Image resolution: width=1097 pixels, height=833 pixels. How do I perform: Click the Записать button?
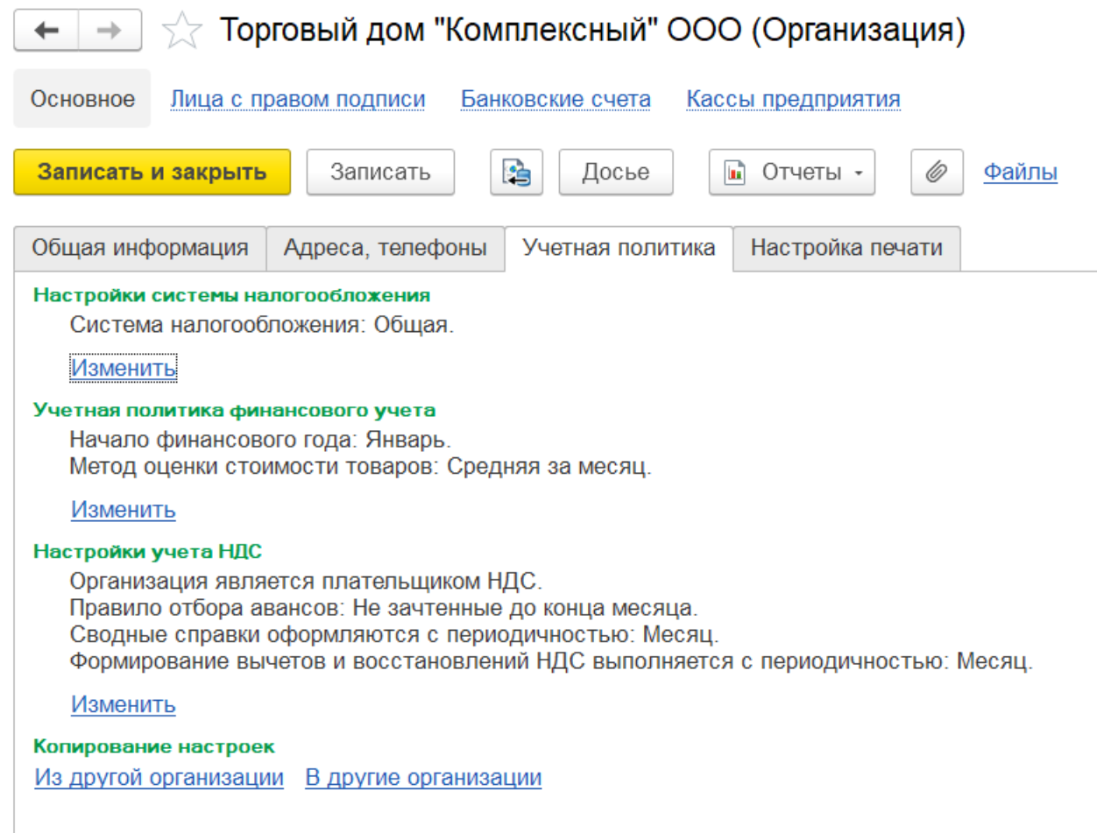pyautogui.click(x=380, y=172)
